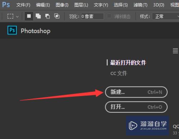
Task: Open the 文件(F) menu
Action: coord(23,5)
